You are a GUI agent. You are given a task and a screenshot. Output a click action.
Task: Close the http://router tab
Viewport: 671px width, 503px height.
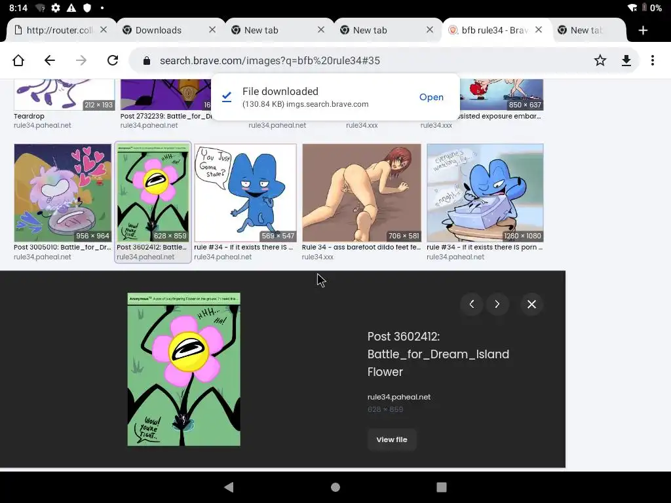pos(104,29)
